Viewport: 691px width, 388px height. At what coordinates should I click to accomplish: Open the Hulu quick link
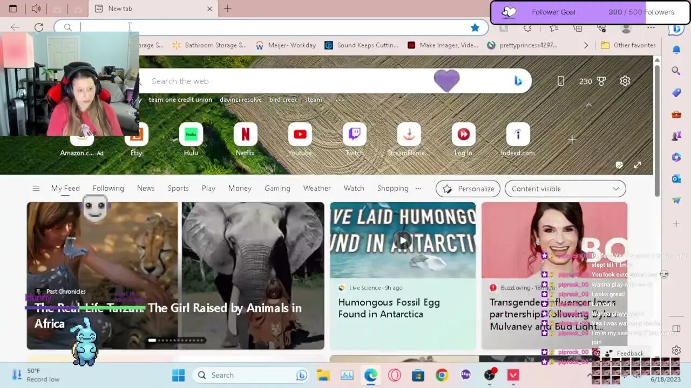pyautogui.click(x=191, y=140)
